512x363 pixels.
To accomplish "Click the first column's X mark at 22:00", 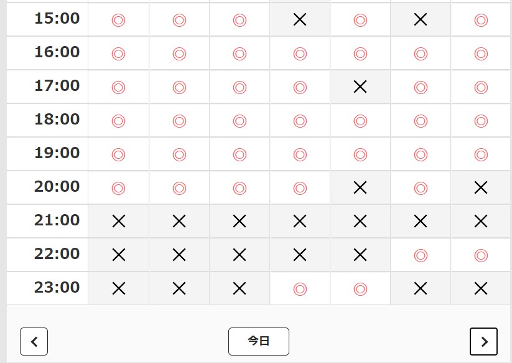I will [x=118, y=255].
